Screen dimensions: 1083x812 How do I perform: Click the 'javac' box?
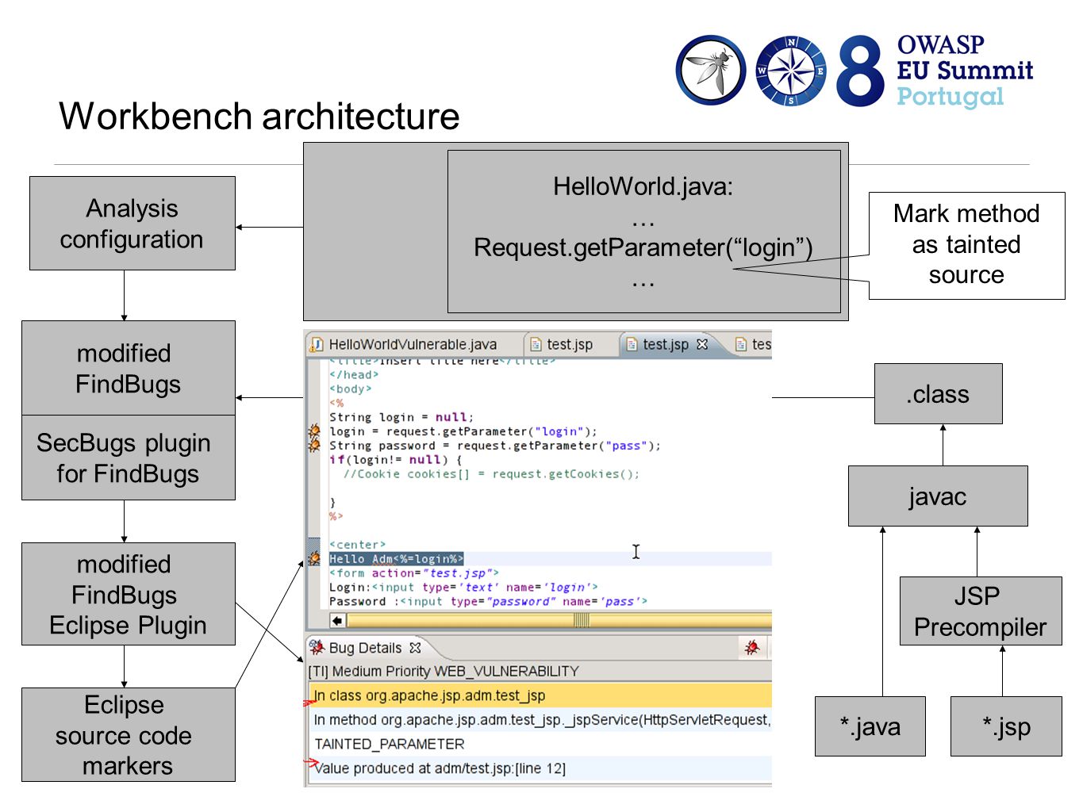[938, 496]
